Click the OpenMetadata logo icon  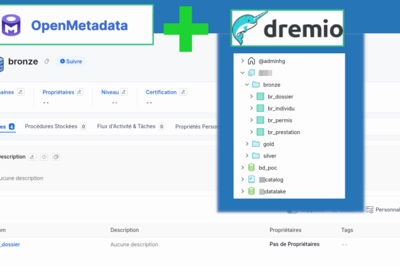(11, 25)
